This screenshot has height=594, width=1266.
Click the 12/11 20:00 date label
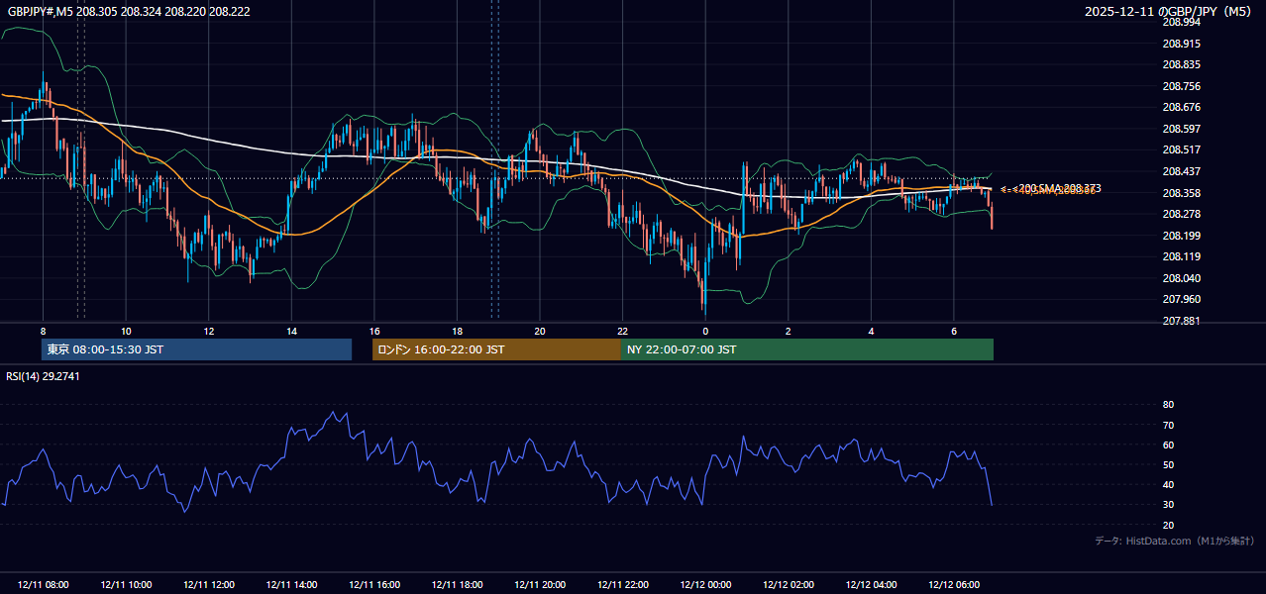point(539,585)
